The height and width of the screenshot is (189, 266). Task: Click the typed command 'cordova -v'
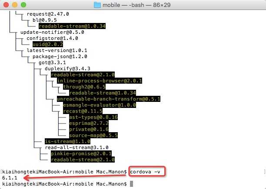(x=145, y=172)
